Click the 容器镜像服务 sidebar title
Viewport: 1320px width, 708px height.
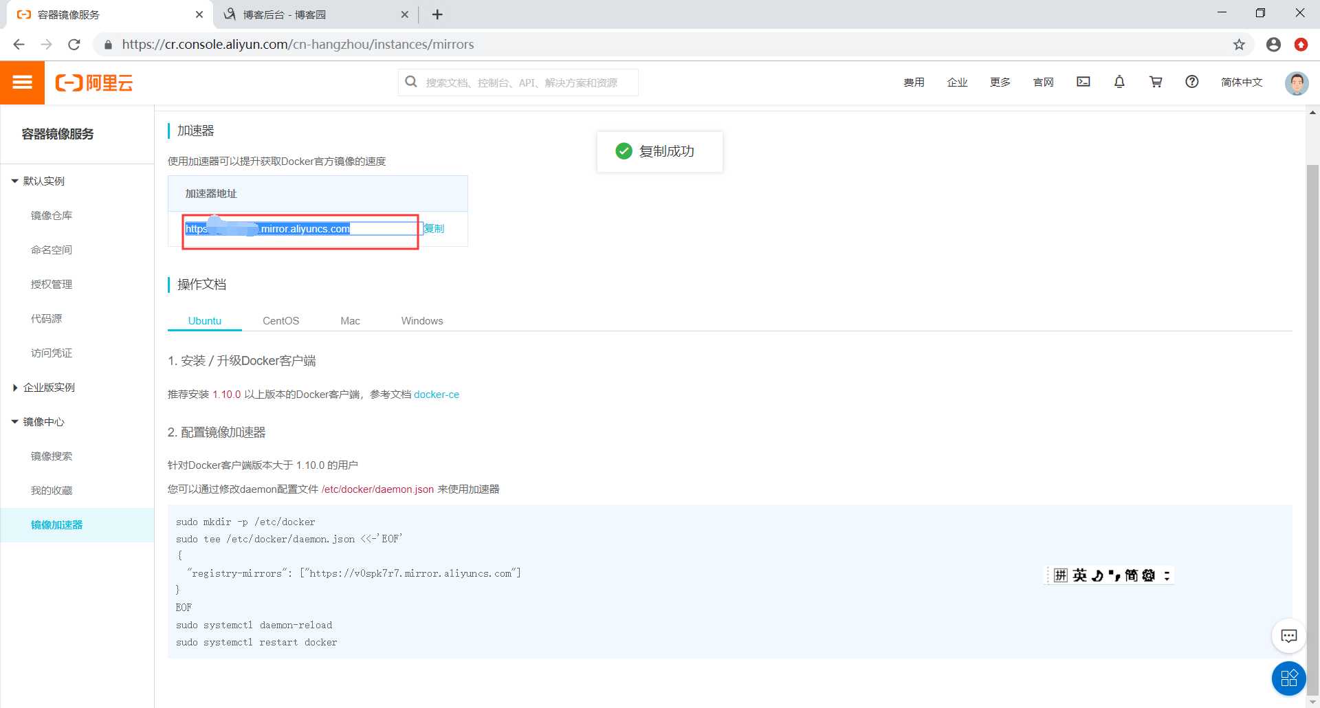coord(58,134)
